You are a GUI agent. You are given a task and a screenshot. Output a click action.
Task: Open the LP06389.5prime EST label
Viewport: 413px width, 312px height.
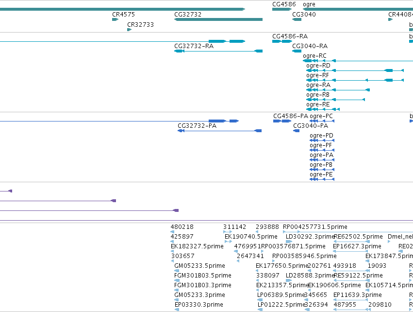pyautogui.click(x=281, y=295)
